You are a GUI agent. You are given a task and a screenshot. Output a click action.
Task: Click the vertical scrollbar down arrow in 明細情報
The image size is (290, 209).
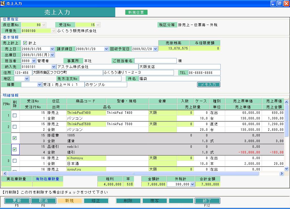coord(286,169)
